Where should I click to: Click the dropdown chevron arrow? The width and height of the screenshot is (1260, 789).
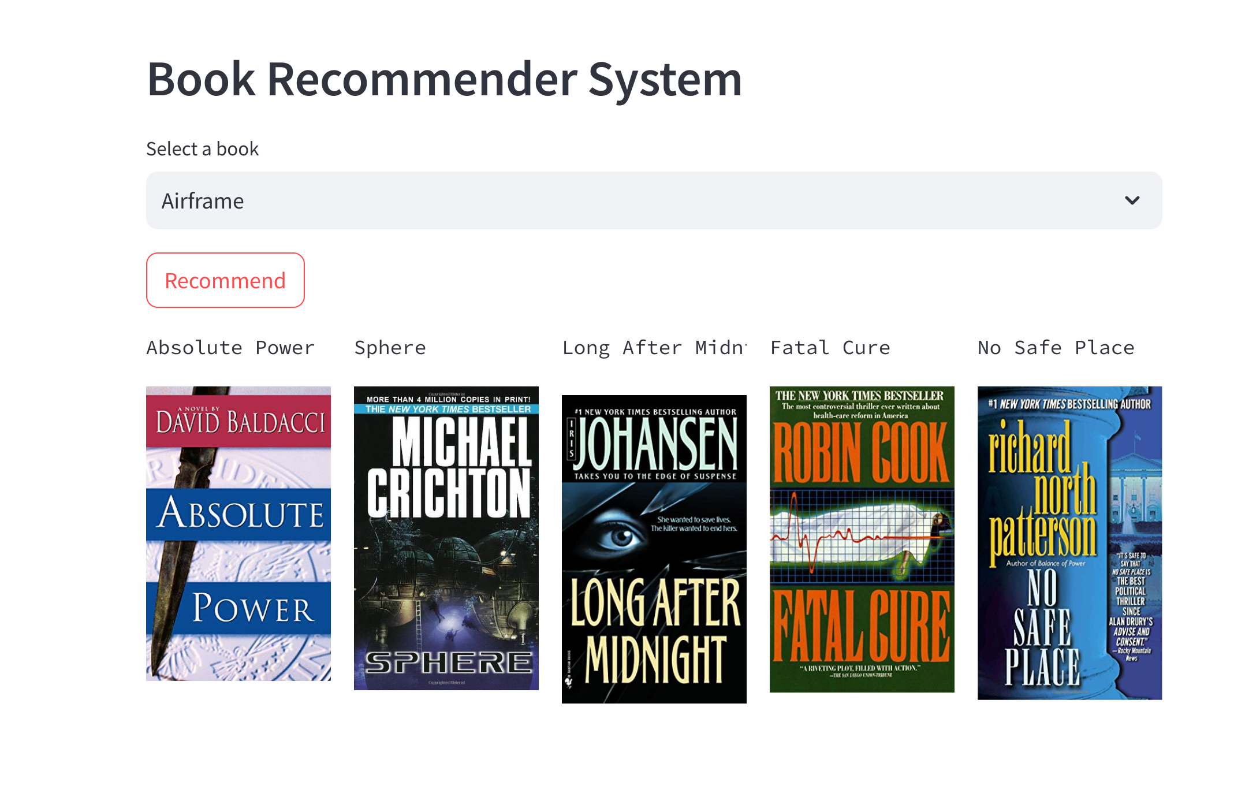1132,200
